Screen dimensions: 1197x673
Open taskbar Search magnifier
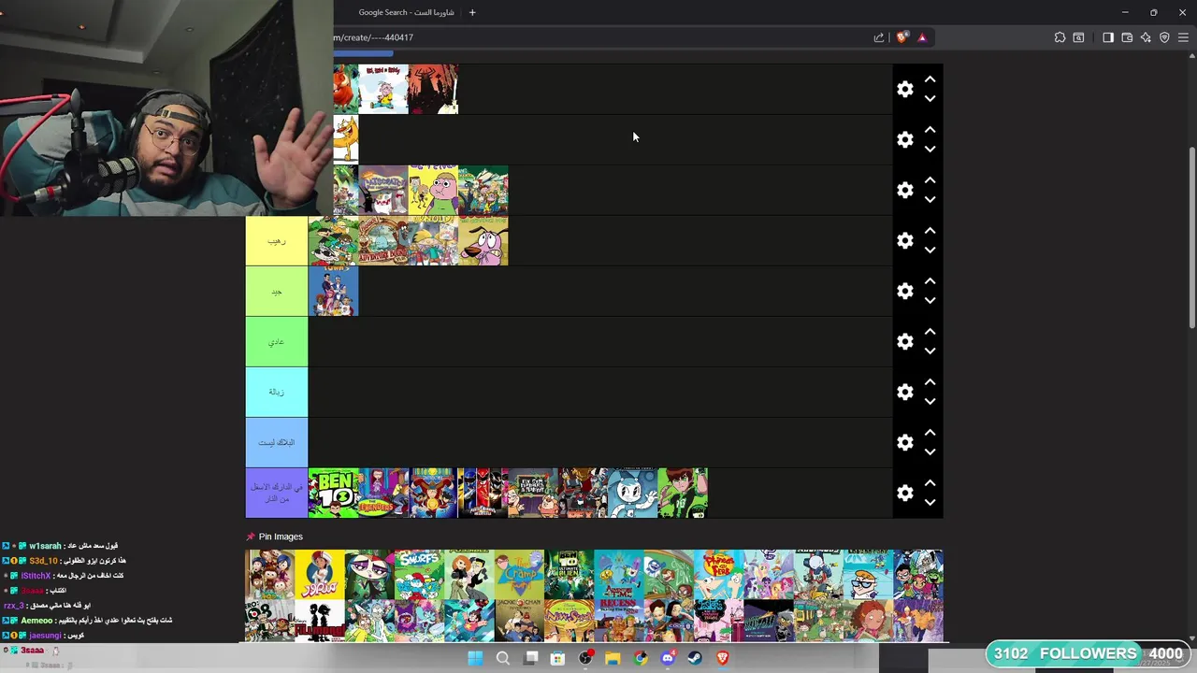pos(503,658)
